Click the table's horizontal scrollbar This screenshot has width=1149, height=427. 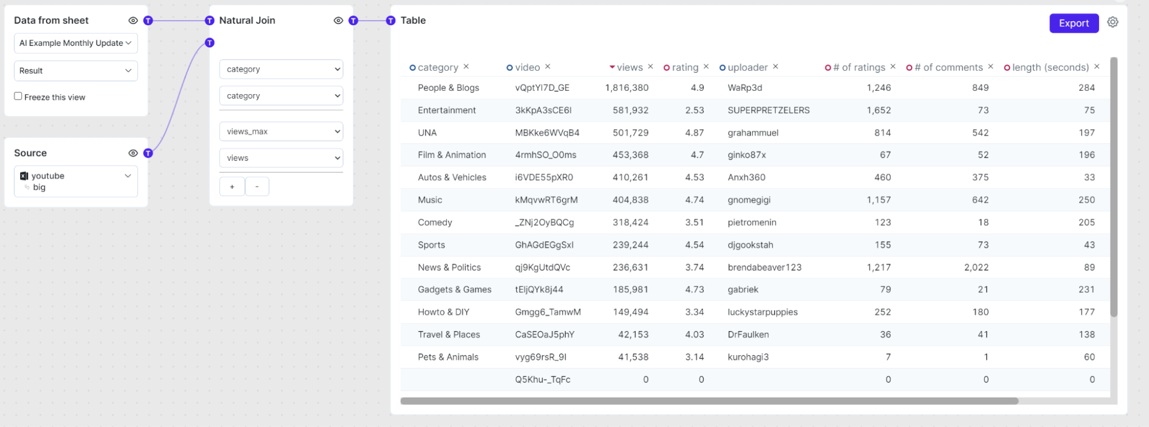tap(709, 401)
